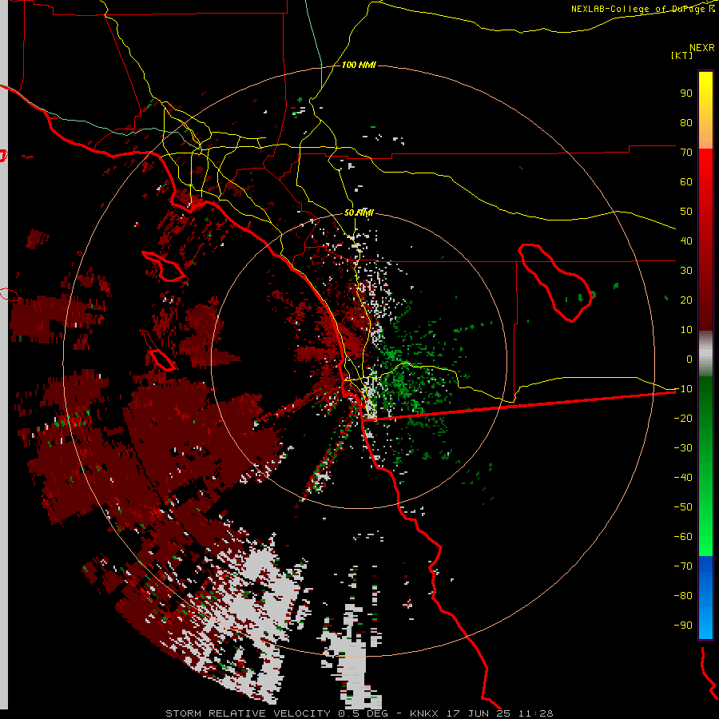Click the -30 value on velocity scale
Viewport: 719px width, 719px height.
[x=683, y=448]
